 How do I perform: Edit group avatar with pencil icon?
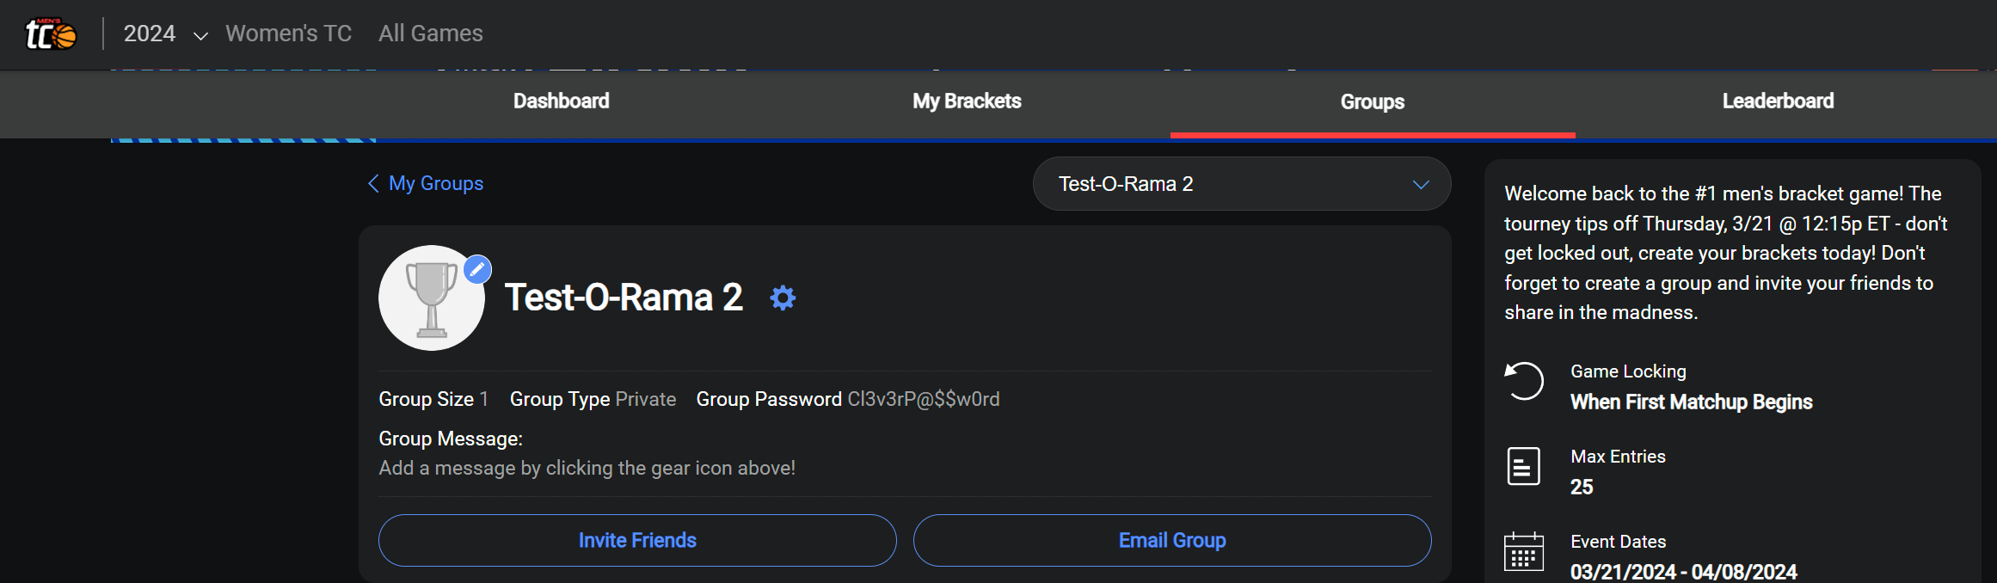point(477,269)
